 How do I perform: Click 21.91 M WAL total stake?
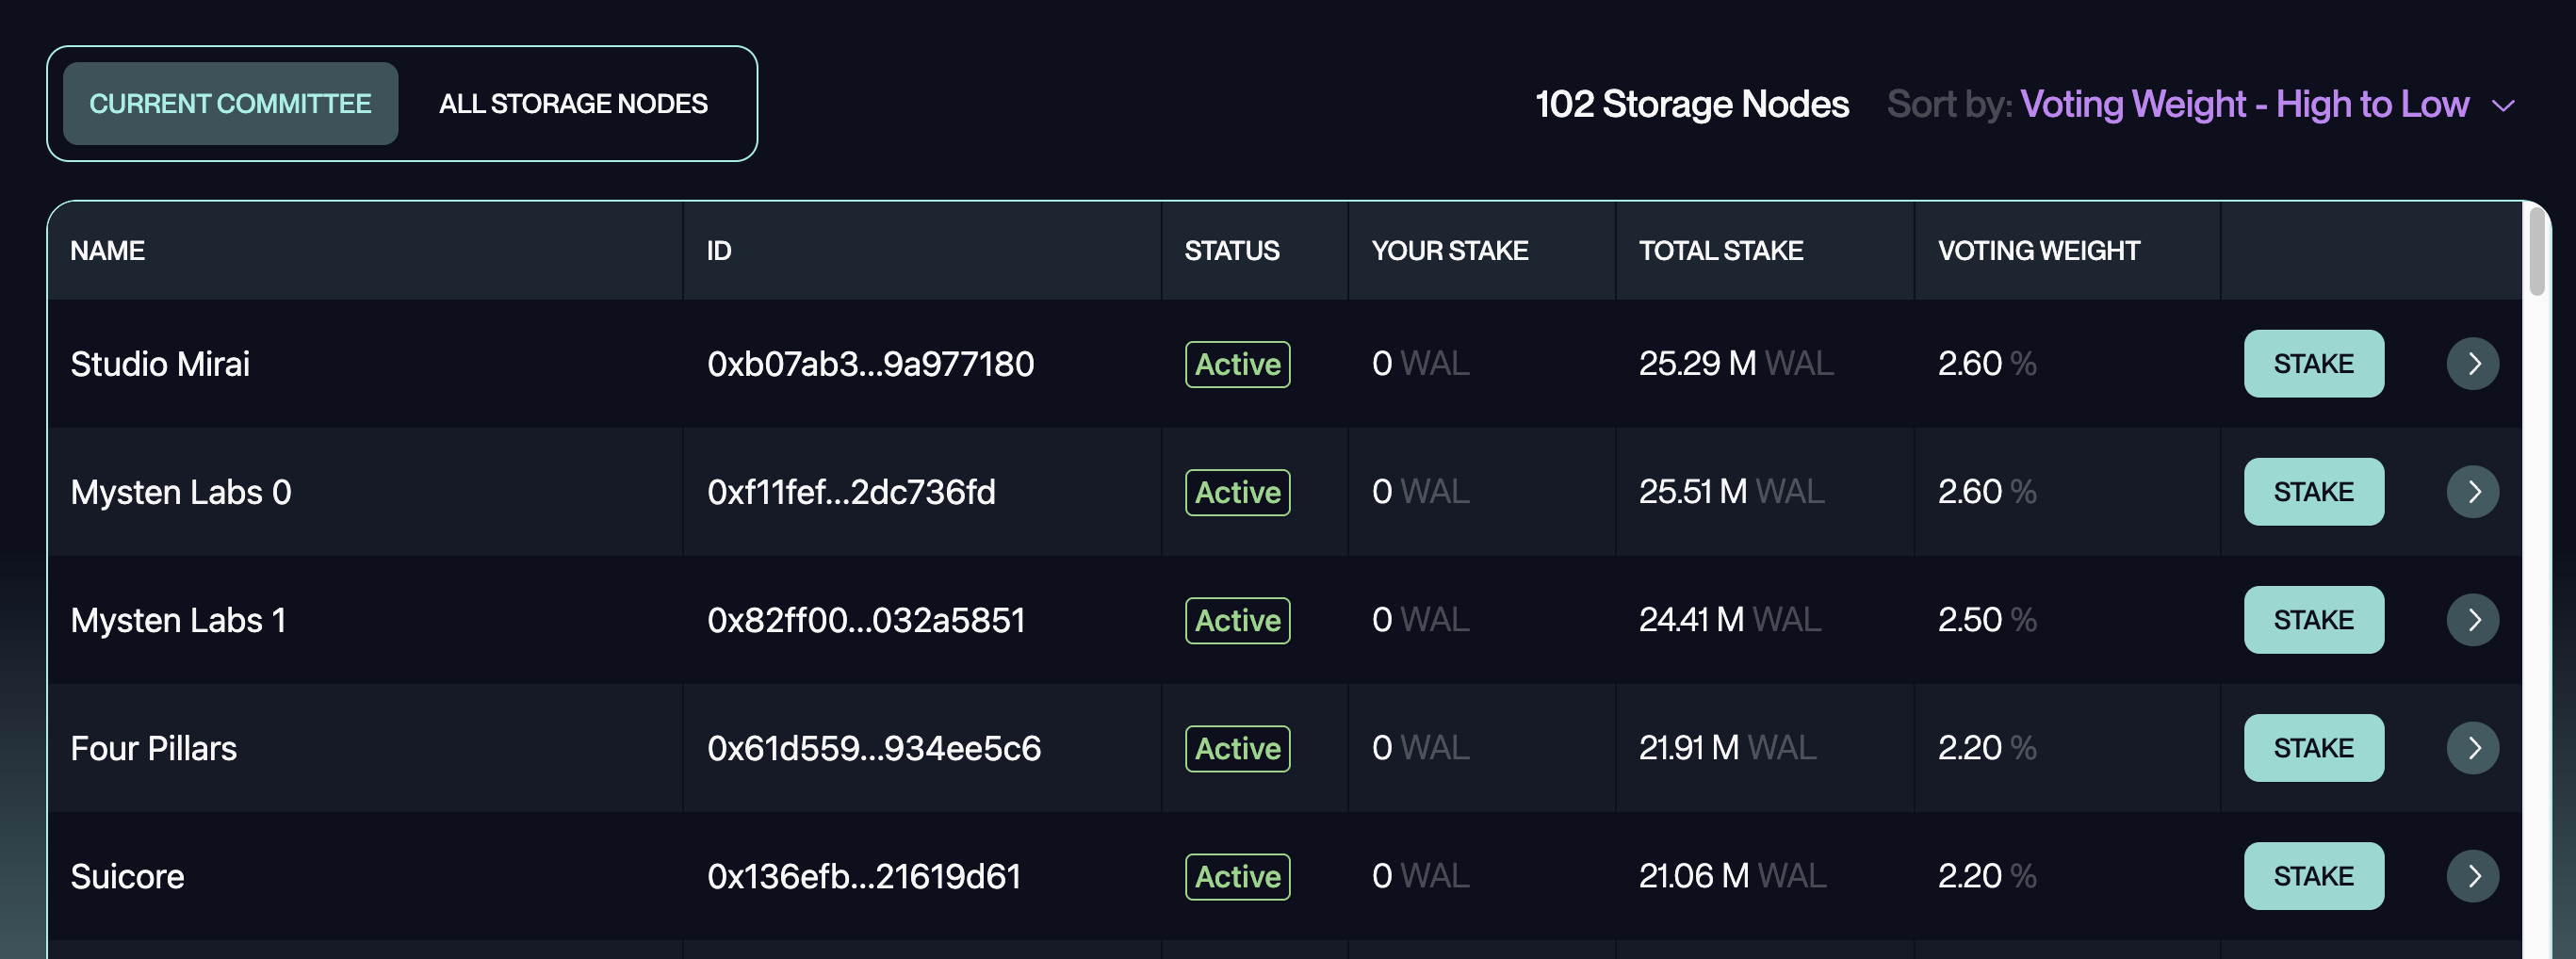click(1727, 747)
